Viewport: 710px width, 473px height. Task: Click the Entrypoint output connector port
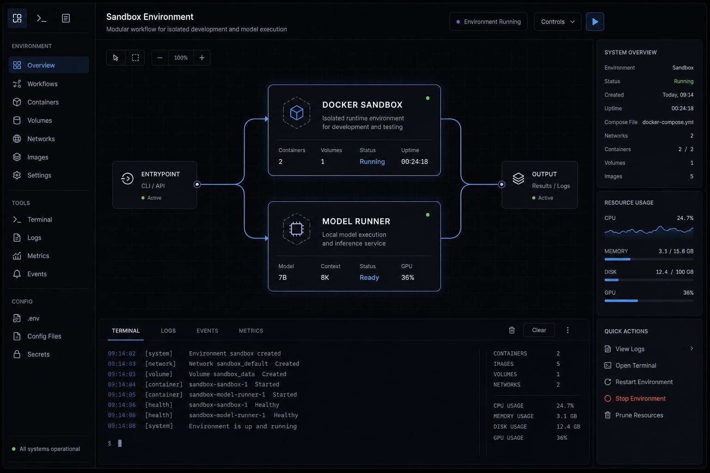197,184
